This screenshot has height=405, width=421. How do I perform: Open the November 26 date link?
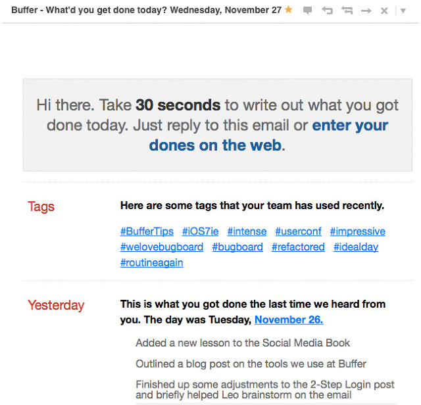pos(289,320)
